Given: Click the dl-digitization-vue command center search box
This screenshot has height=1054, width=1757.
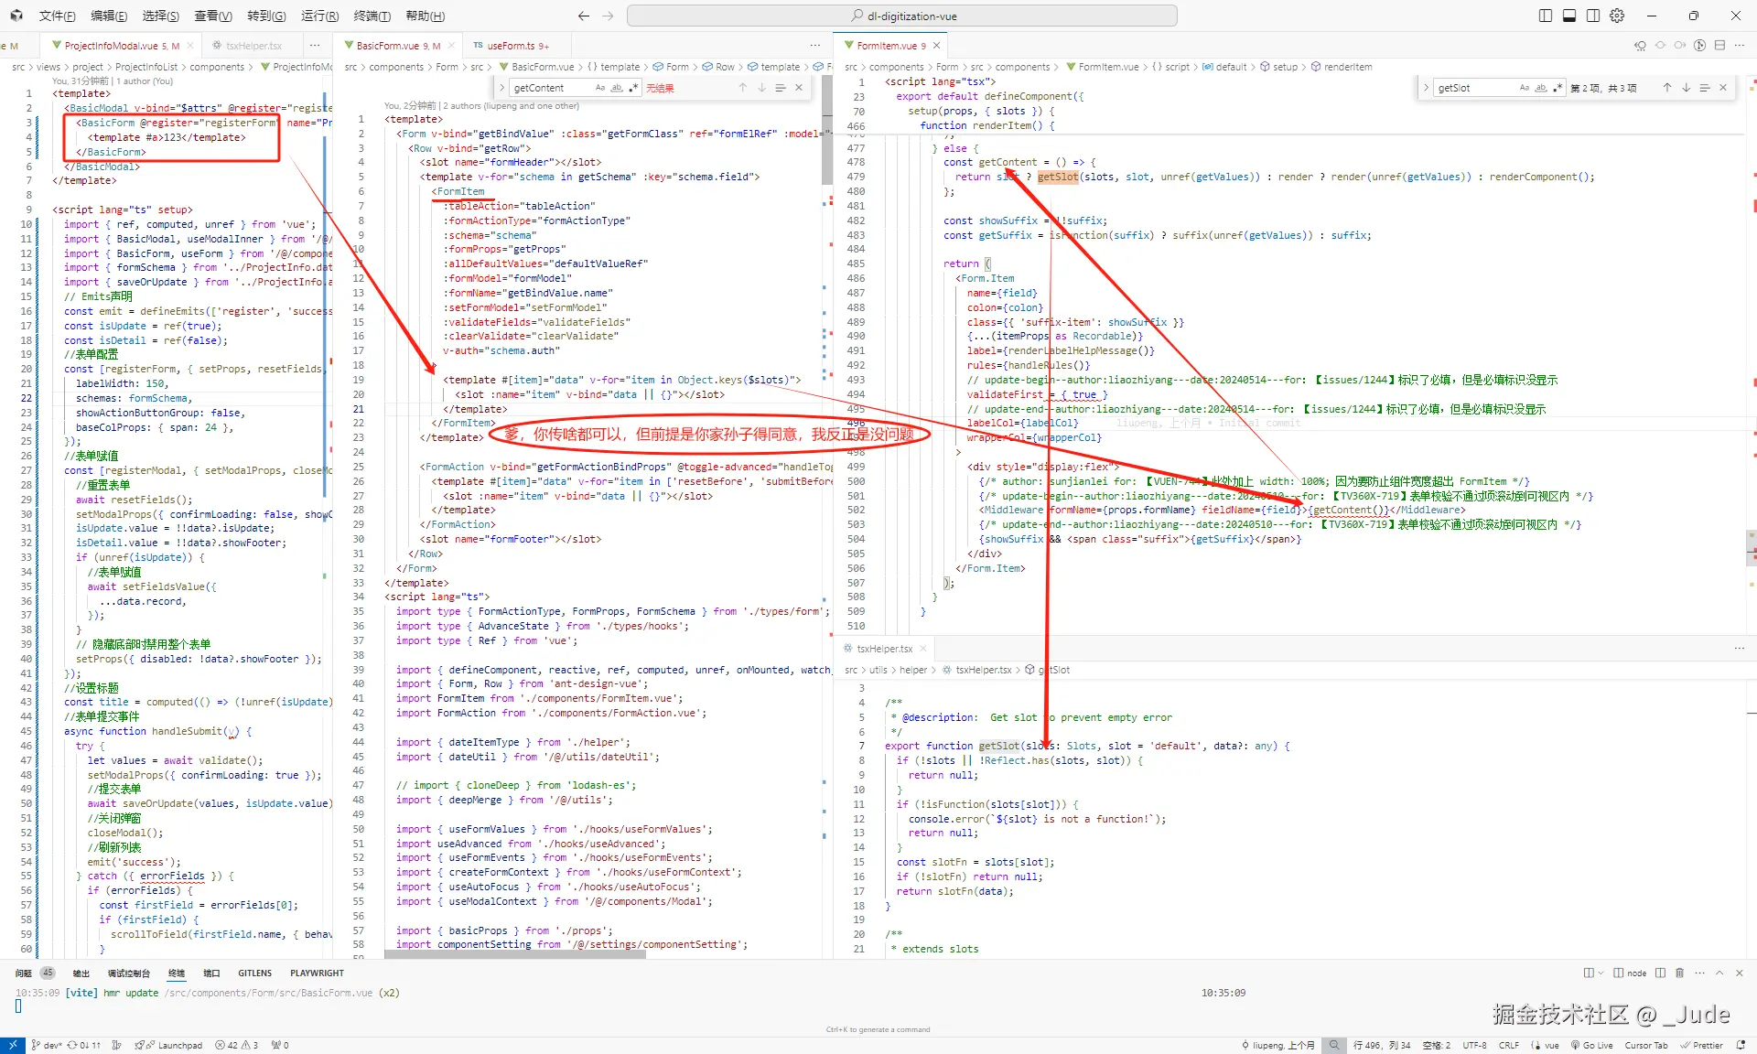Looking at the screenshot, I should (902, 16).
